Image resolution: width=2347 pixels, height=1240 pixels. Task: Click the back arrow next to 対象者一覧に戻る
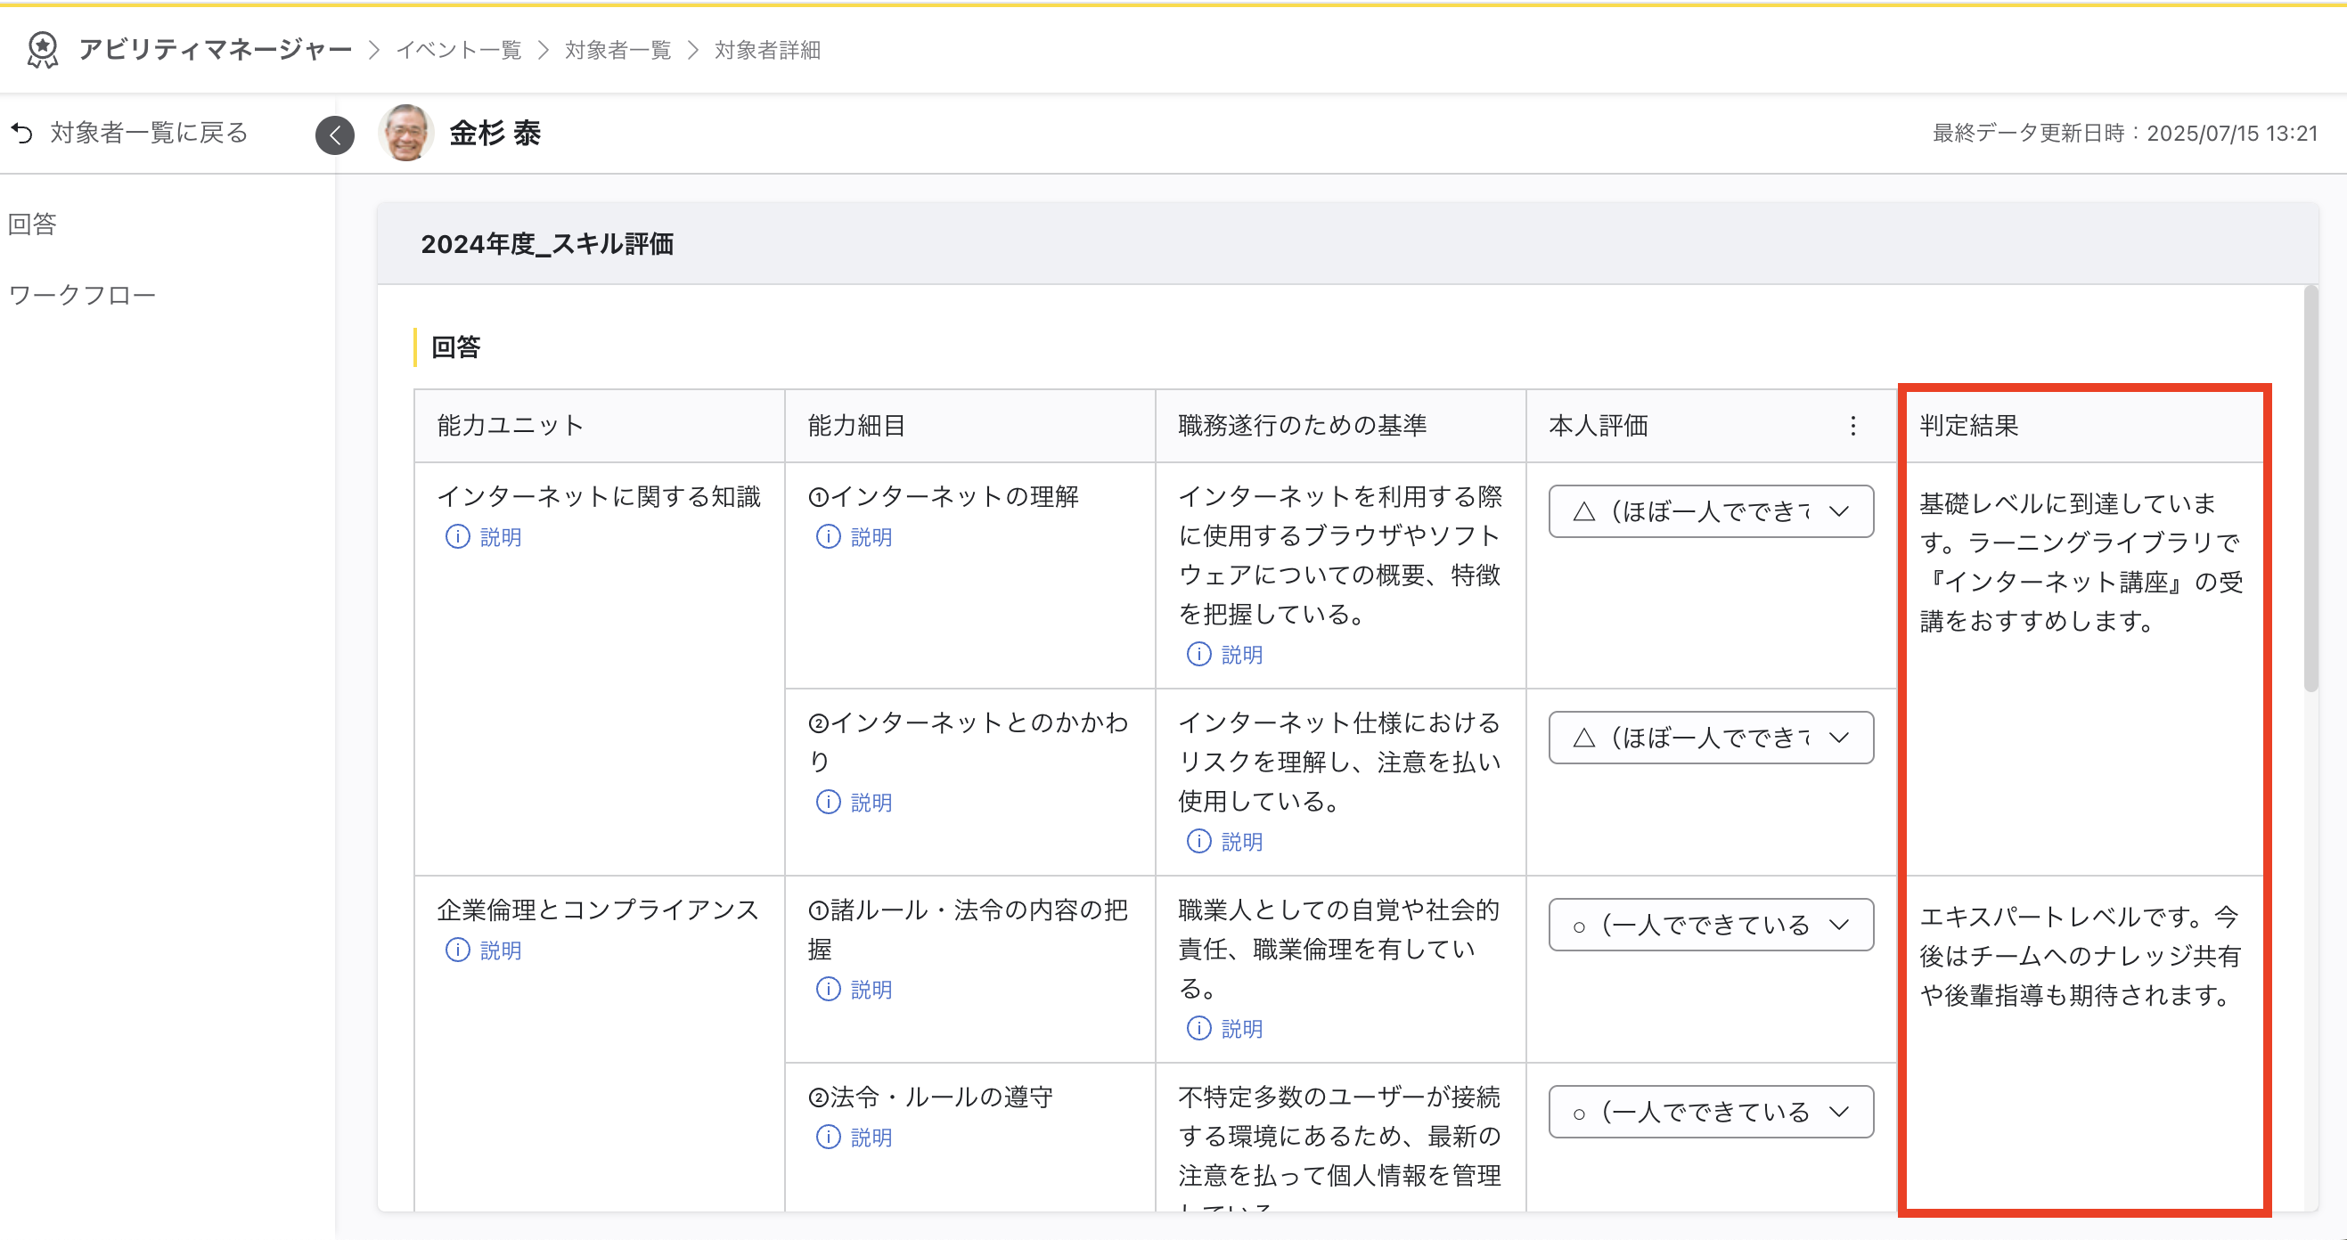(x=22, y=134)
